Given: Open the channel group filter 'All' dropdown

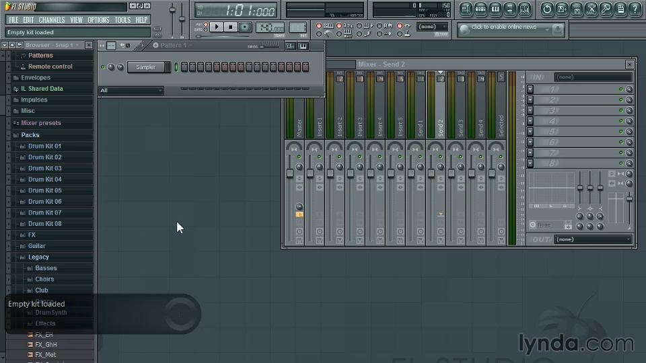Looking at the screenshot, I should pyautogui.click(x=131, y=91).
